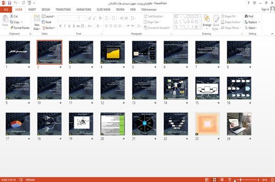The width and height of the screenshot is (275, 182).
Task: Click zoom in plus button
Action: pos(258,180)
